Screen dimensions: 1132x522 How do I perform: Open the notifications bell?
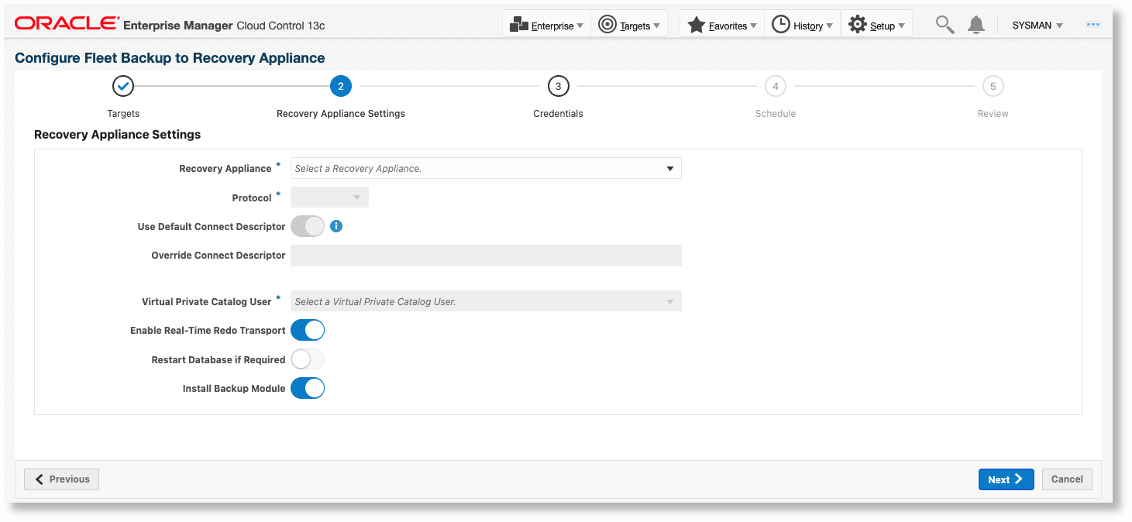[975, 24]
